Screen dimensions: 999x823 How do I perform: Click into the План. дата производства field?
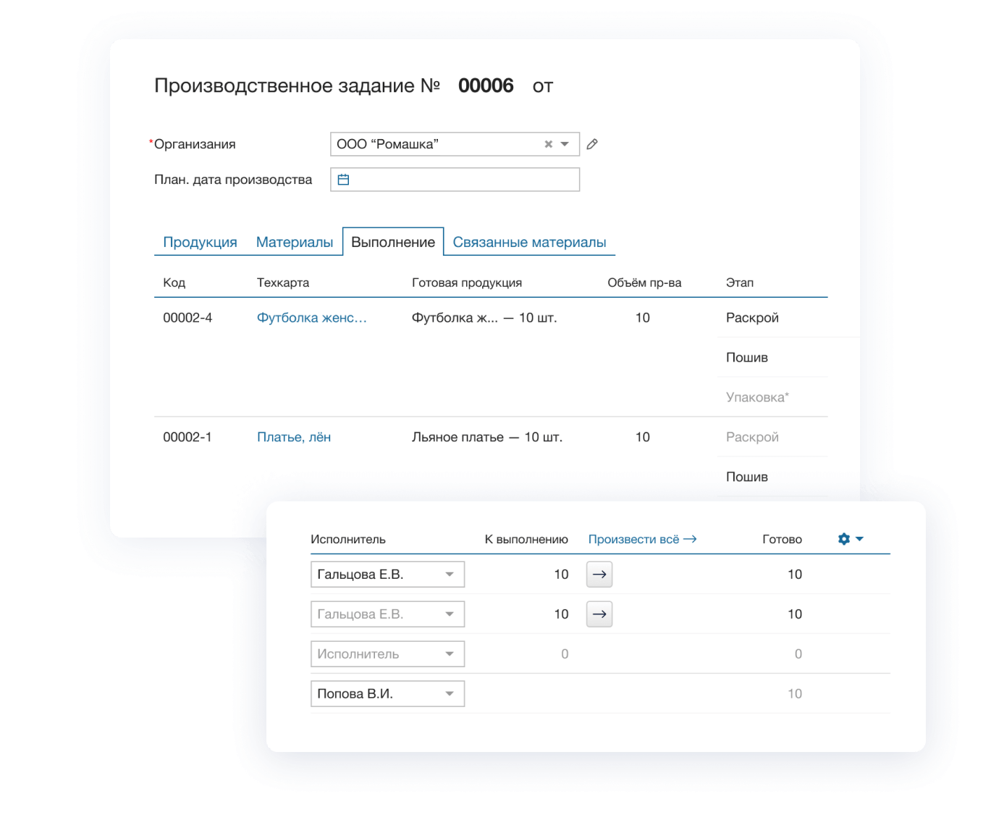pyautogui.click(x=455, y=180)
